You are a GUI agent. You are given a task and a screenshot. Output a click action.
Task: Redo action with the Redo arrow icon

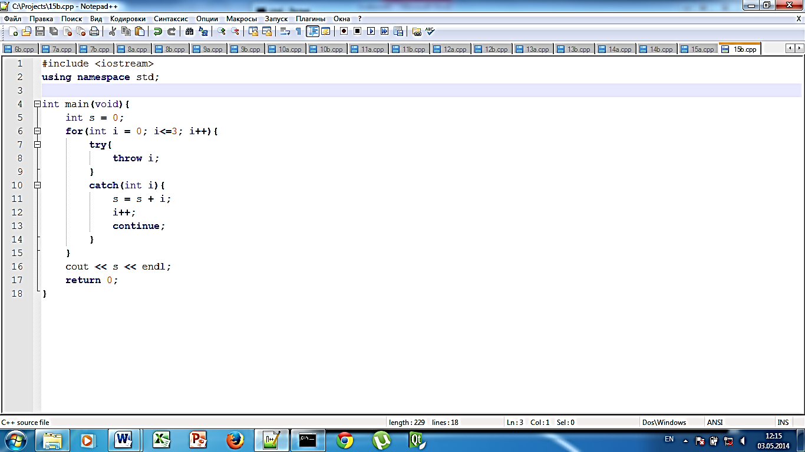(171, 32)
